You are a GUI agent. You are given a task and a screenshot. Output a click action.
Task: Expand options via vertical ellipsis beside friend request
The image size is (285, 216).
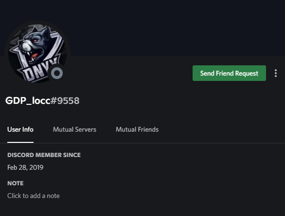(276, 73)
